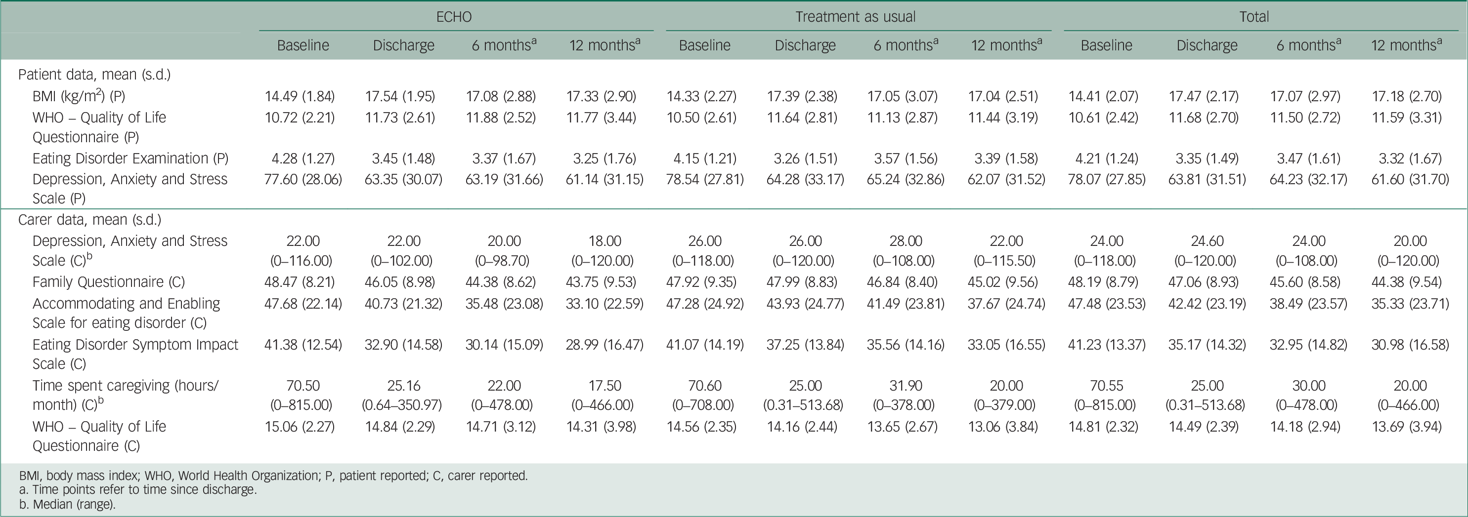Click the Total group column header

pyautogui.click(x=1253, y=16)
